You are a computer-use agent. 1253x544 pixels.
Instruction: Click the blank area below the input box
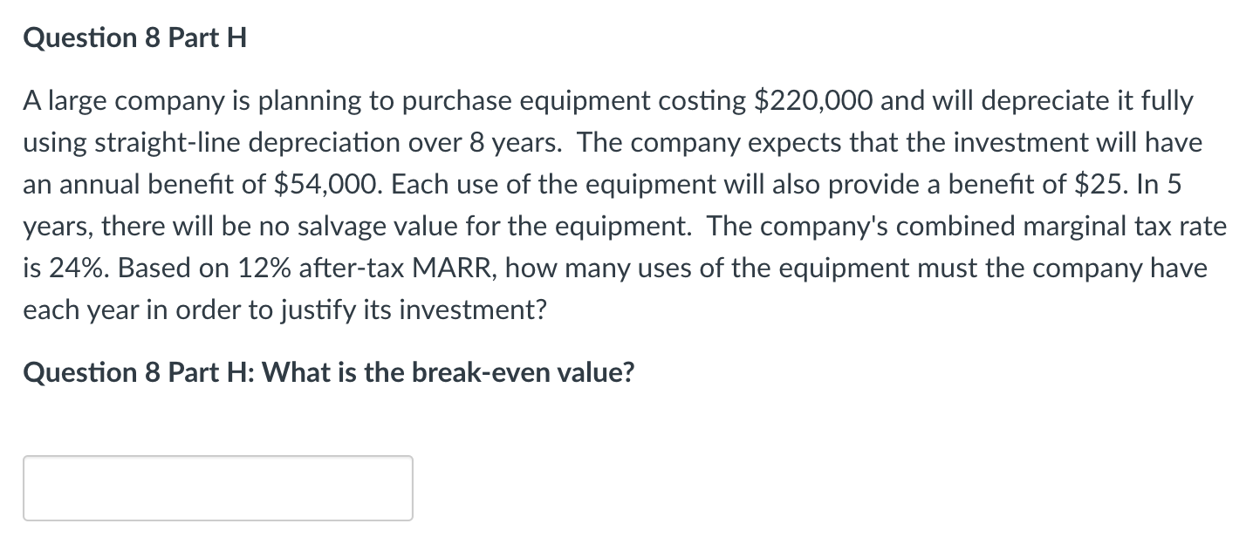click(x=611, y=534)
